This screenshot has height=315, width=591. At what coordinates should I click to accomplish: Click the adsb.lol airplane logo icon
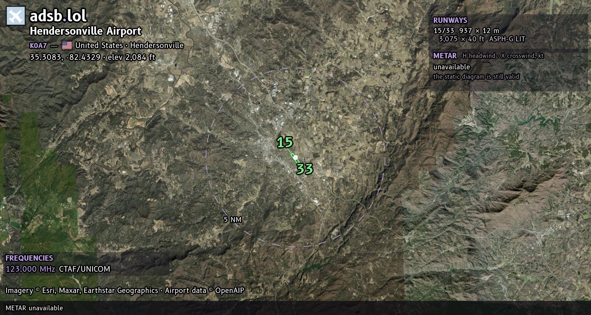(x=16, y=16)
